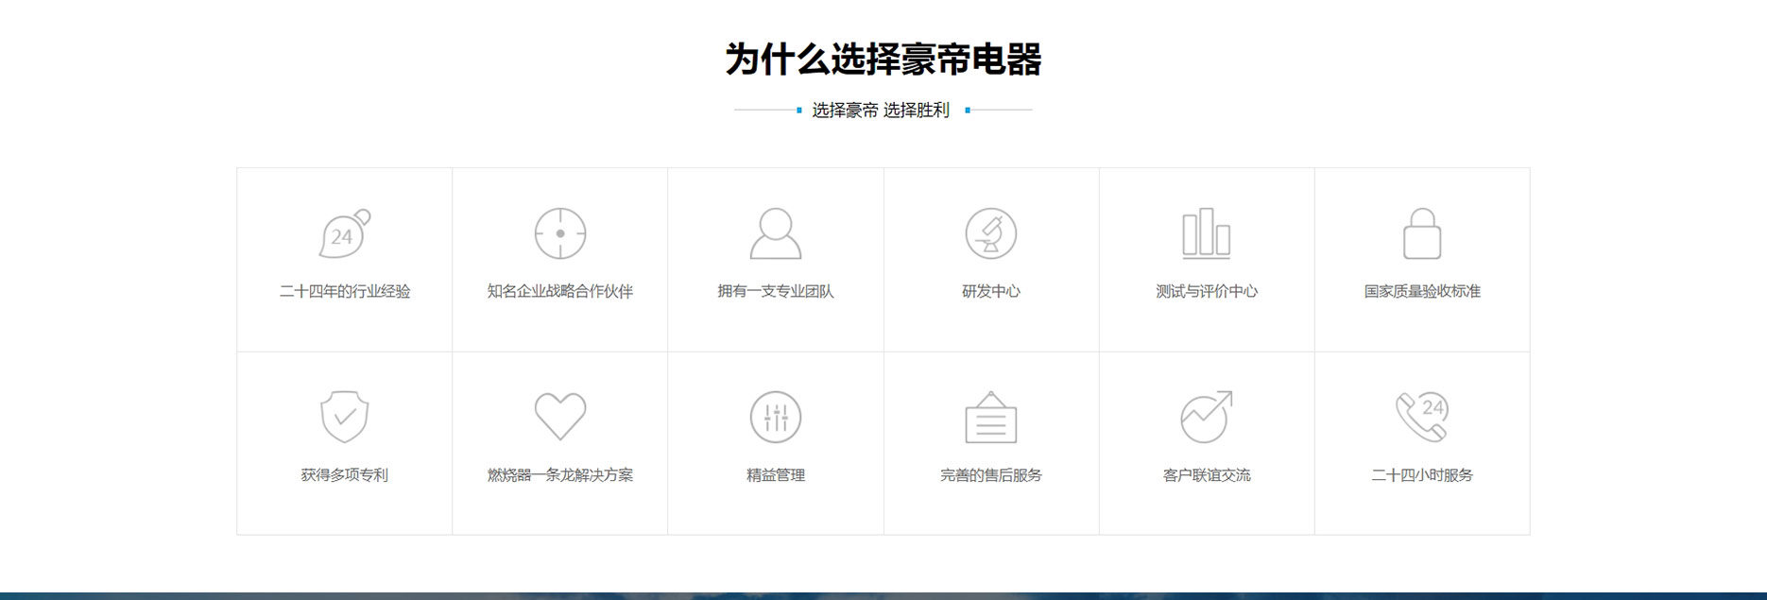Click the crosshair target icon
The image size is (1767, 600).
click(560, 233)
